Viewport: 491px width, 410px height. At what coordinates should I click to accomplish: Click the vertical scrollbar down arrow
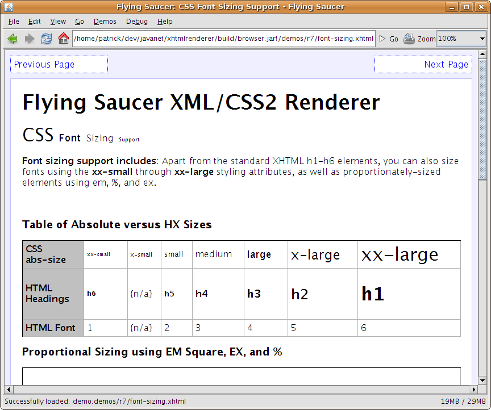tap(482, 380)
